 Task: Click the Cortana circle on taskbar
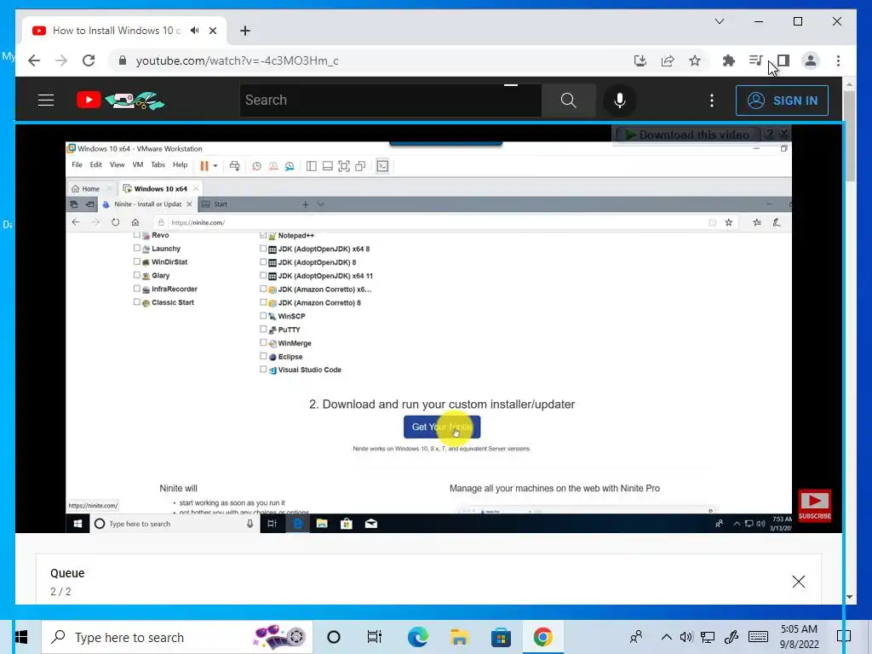[334, 637]
